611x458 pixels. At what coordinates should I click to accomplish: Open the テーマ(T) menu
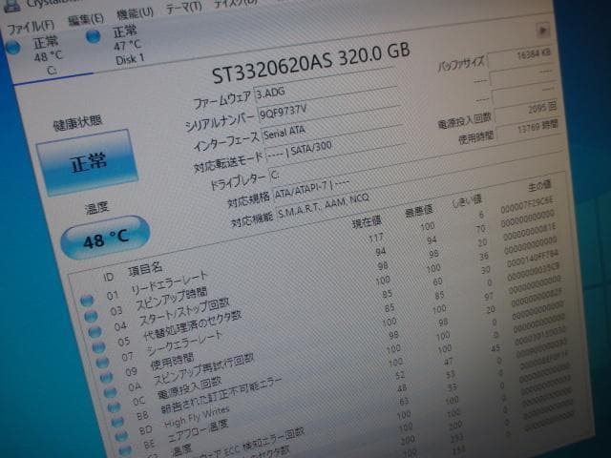[183, 7]
